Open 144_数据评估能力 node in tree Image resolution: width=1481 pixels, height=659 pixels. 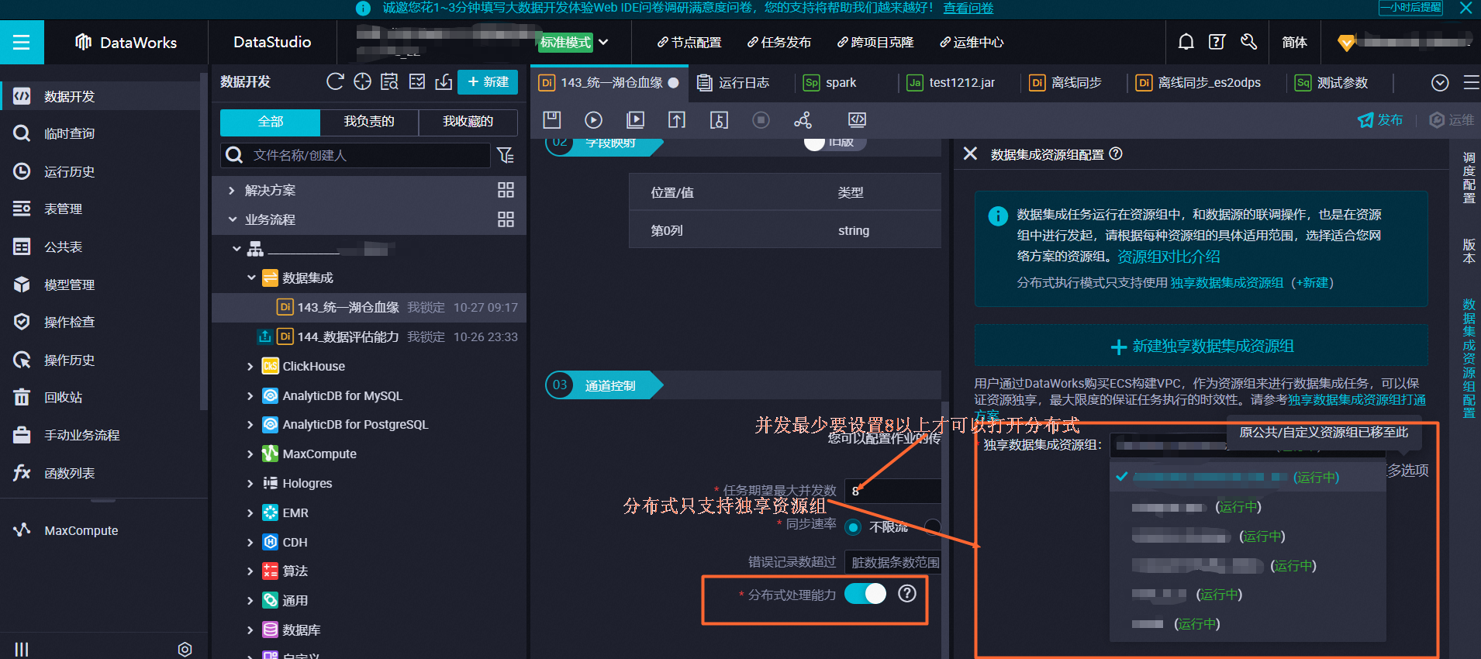point(348,336)
